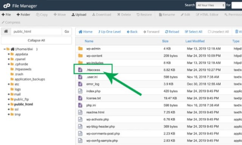Click the .user.ini file icon

tap(80, 77)
